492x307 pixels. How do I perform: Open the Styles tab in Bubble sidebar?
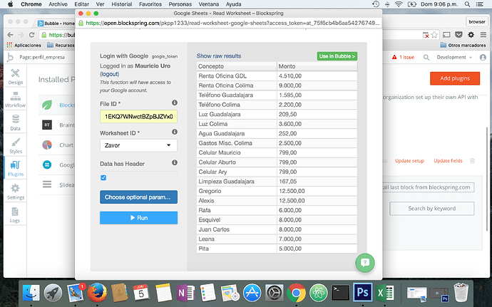pyautogui.click(x=16, y=145)
